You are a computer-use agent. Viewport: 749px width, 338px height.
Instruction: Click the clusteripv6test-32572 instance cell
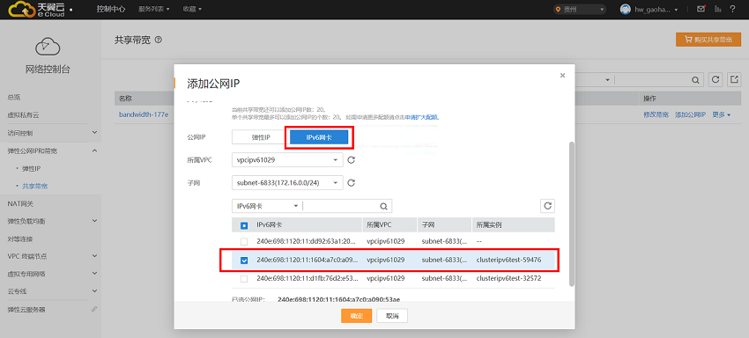point(508,278)
